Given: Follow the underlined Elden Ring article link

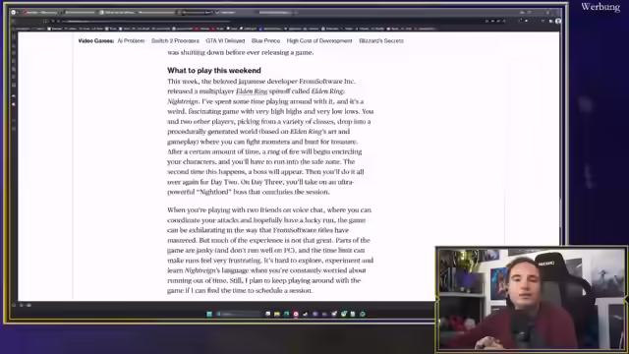Looking at the screenshot, I should coord(252,91).
